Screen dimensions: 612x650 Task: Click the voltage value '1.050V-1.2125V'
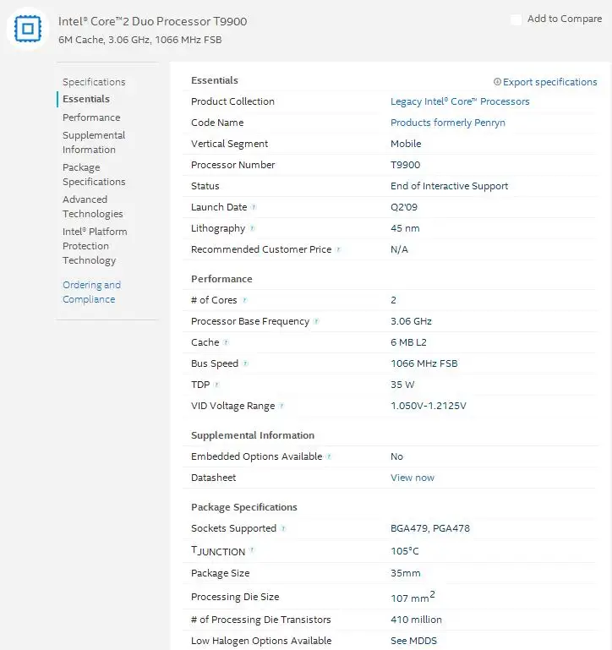coord(429,406)
